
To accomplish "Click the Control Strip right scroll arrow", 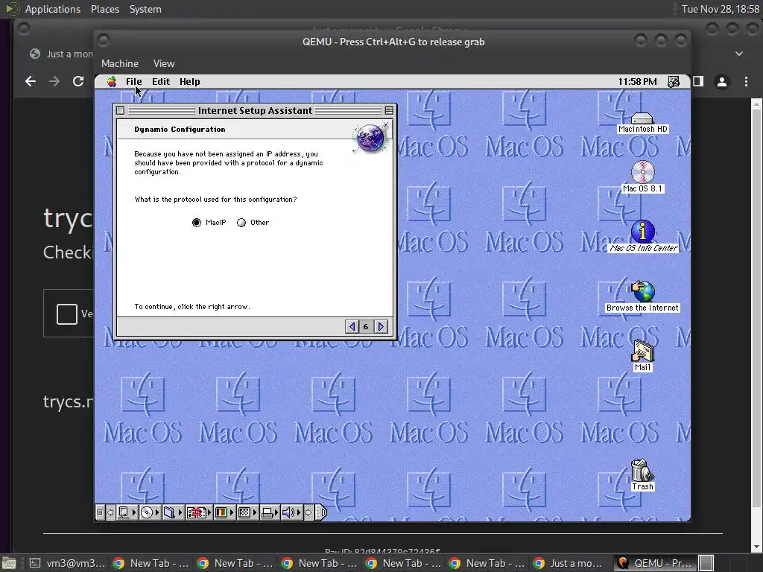I will (x=308, y=512).
